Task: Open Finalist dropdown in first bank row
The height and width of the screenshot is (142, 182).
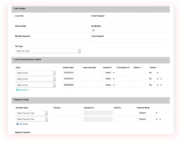Action: coord(153,73)
